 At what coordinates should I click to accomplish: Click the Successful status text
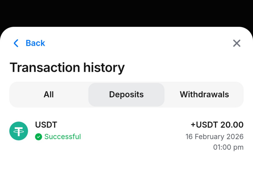tap(62, 137)
